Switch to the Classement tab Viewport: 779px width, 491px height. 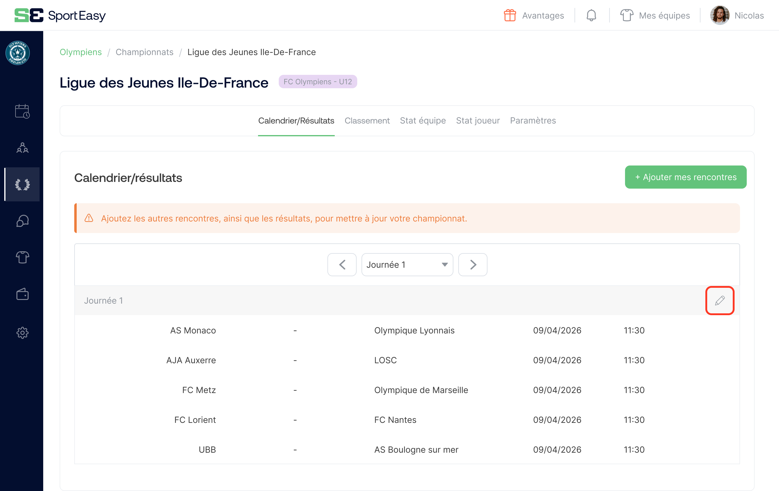pos(367,121)
